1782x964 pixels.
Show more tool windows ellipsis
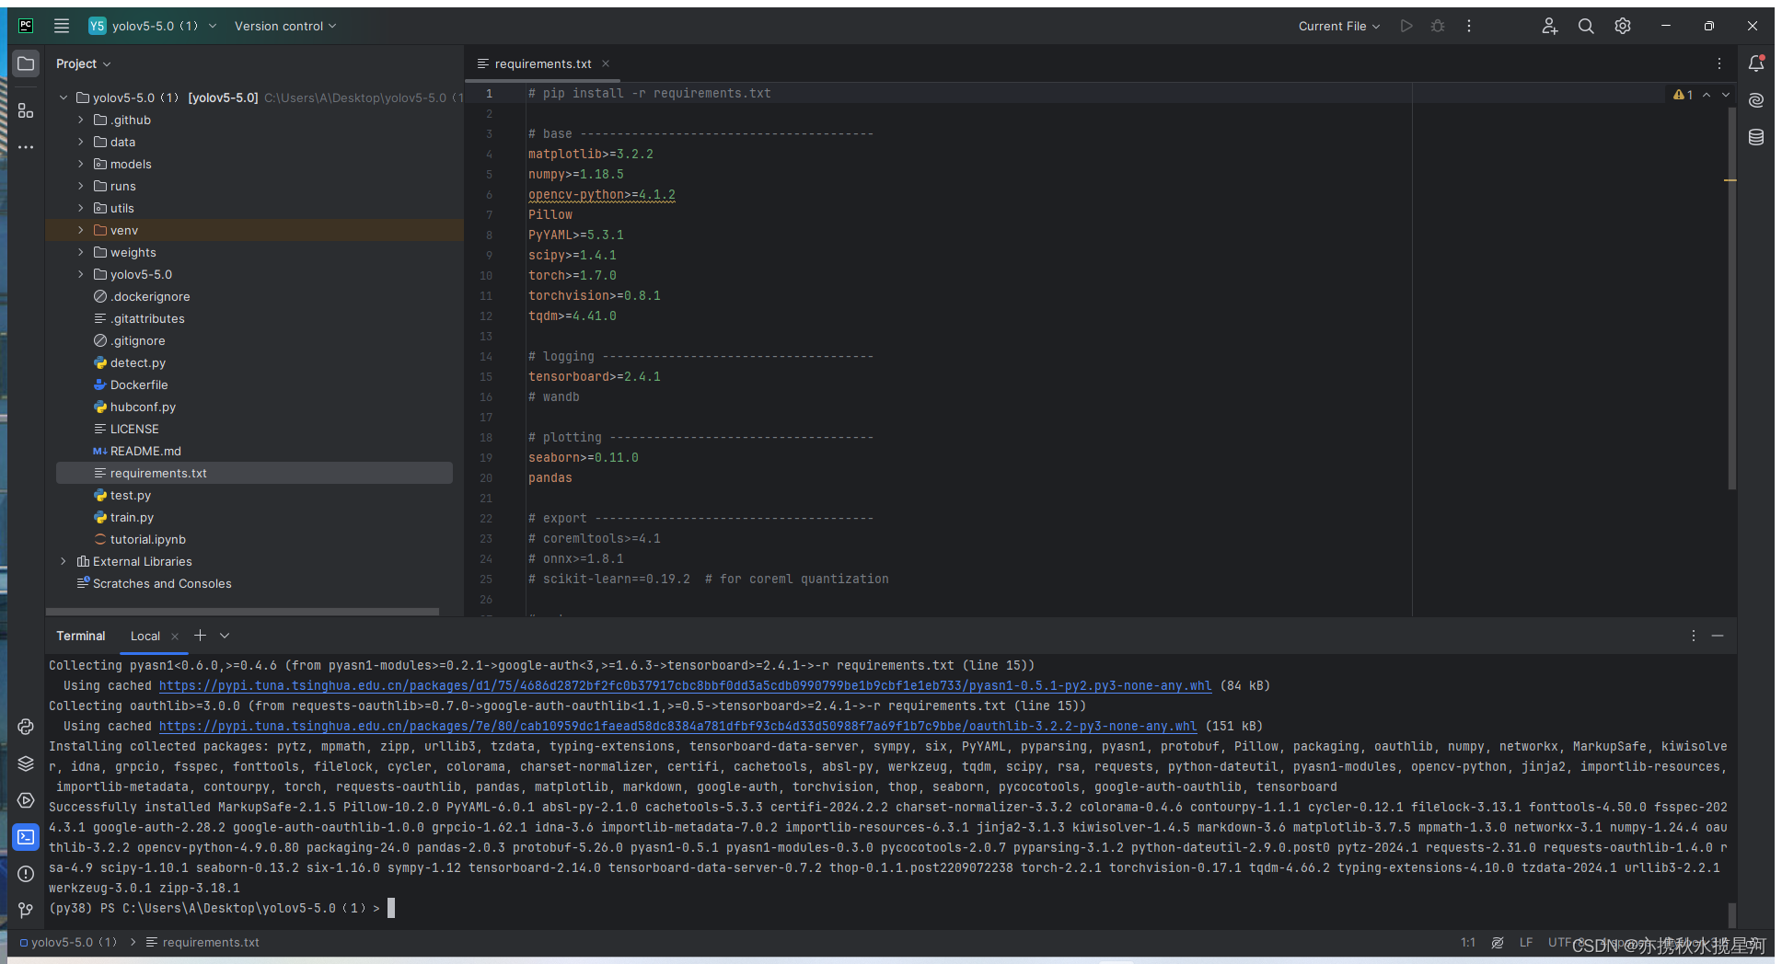[x=26, y=147]
